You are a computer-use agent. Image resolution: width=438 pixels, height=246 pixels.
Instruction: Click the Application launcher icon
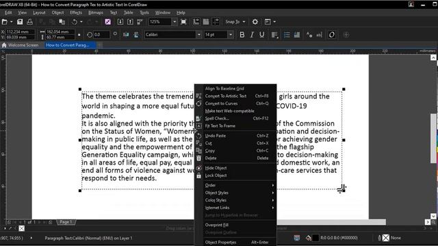click(268, 22)
